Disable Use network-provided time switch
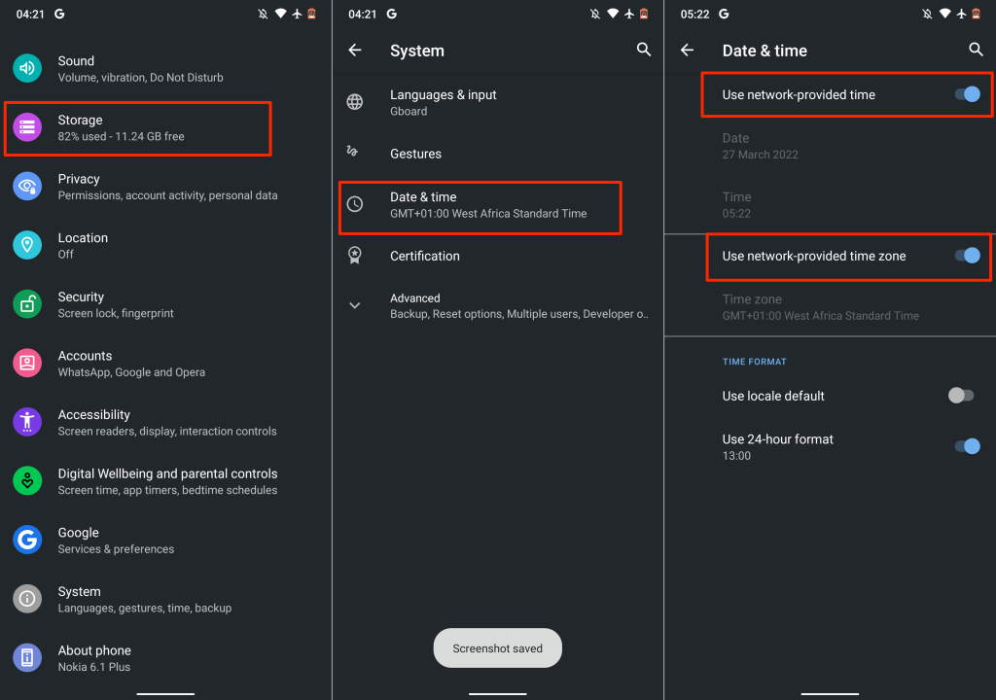The image size is (996, 700). coord(966,95)
